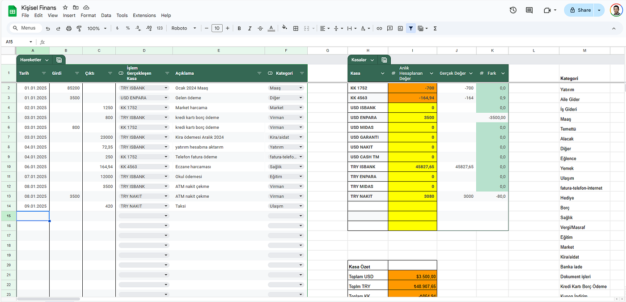Format the cell as percent
This screenshot has width=626, height=302.
coord(127,28)
